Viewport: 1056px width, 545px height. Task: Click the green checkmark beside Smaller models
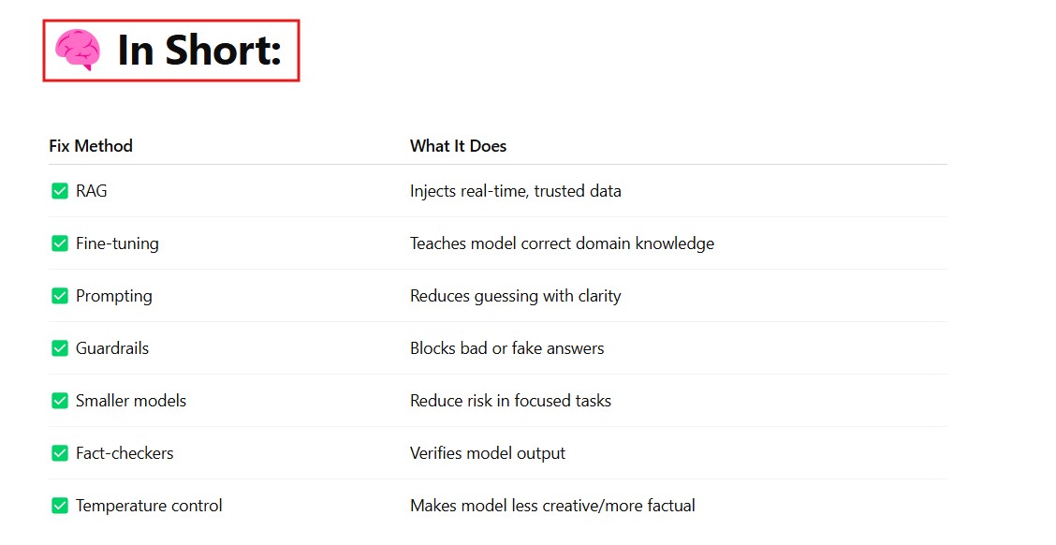click(x=60, y=401)
